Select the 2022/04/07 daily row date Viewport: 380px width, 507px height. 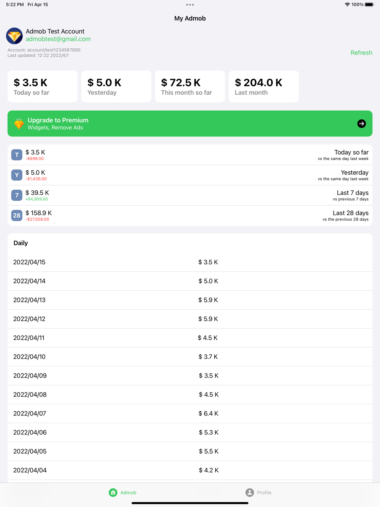click(x=30, y=414)
